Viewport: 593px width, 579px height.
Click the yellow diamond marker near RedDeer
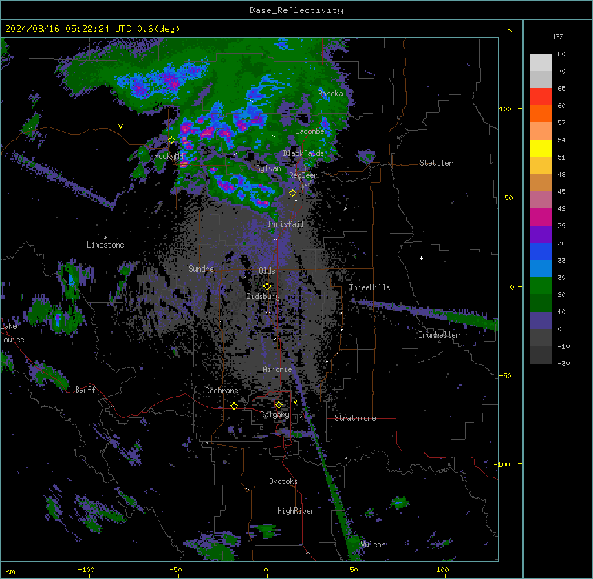[x=293, y=193]
